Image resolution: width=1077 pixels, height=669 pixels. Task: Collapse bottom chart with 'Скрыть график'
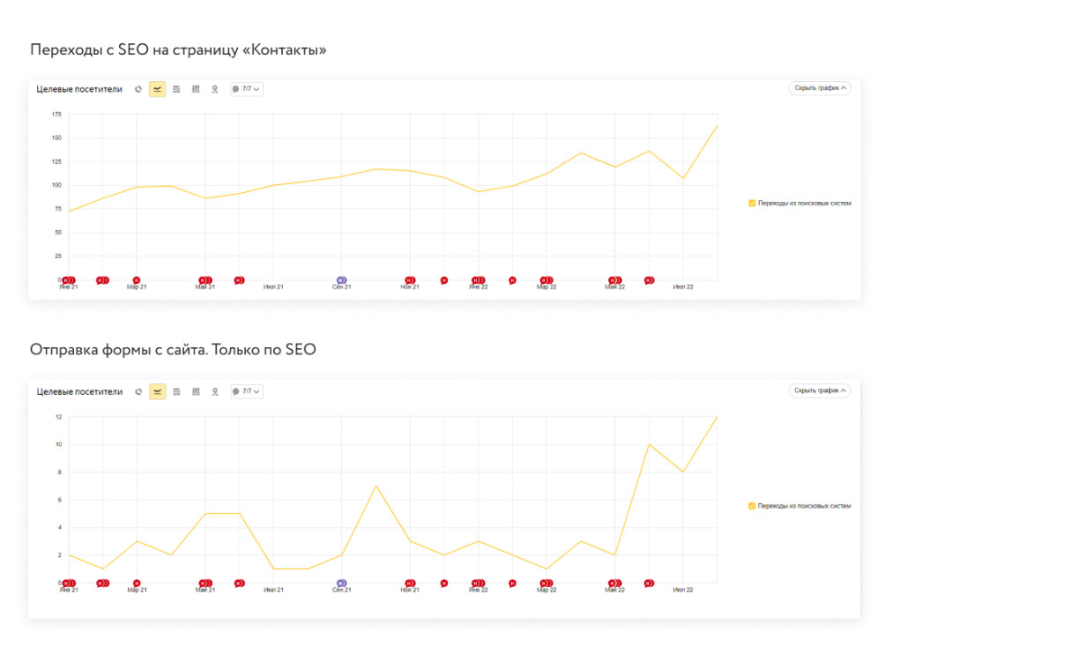(820, 390)
